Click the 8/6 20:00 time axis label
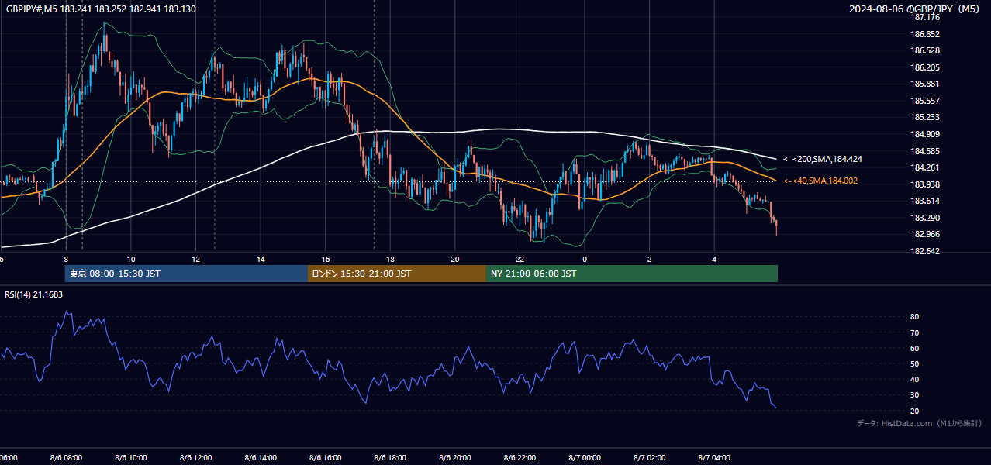 tap(455, 458)
